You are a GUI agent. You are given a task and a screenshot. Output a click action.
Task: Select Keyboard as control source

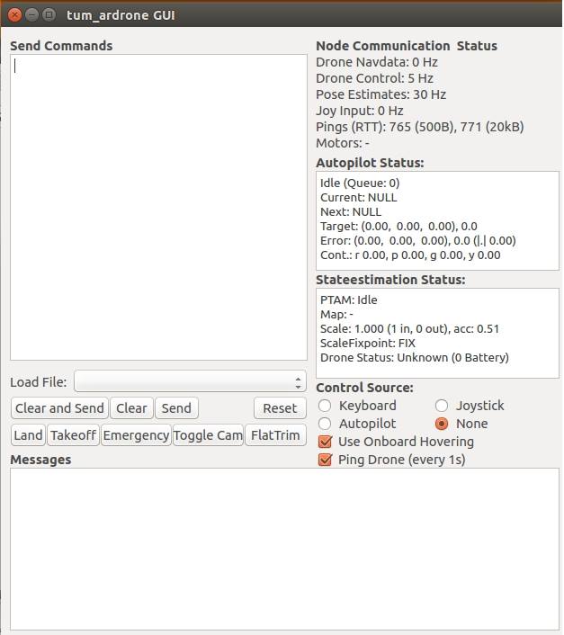(x=325, y=406)
